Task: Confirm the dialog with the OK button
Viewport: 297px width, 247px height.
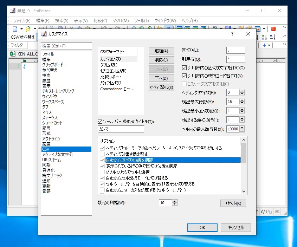Action: click(202, 228)
